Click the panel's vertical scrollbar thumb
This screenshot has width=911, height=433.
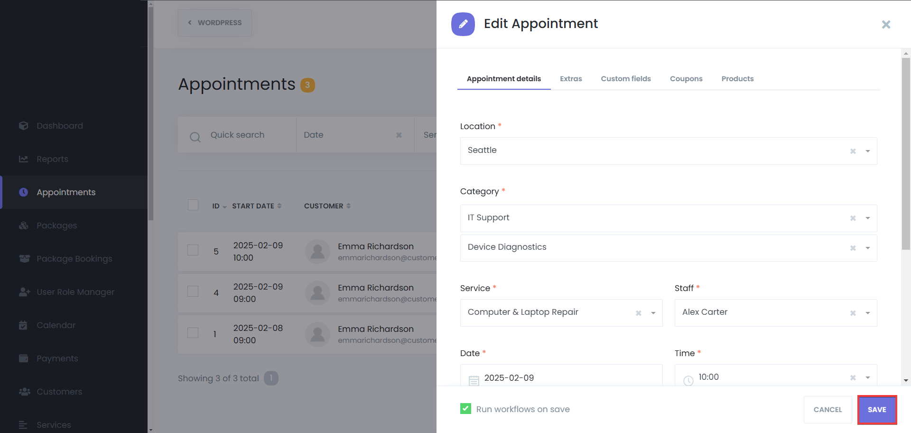point(905,152)
